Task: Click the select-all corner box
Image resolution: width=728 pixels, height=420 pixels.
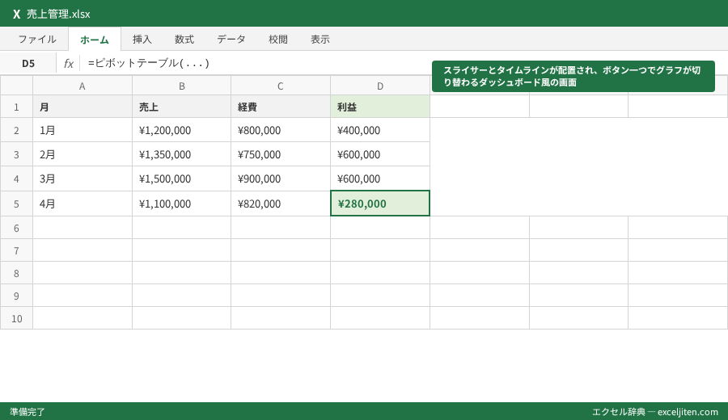Action: point(16,86)
